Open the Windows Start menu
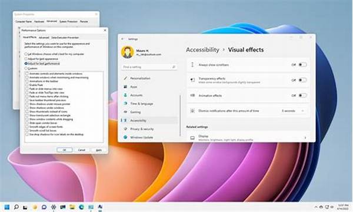The image size is (353, 212). click(7, 207)
